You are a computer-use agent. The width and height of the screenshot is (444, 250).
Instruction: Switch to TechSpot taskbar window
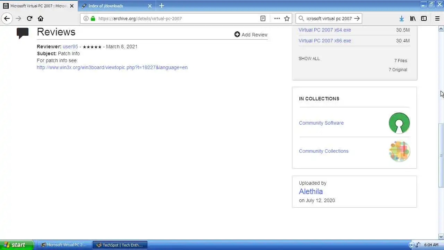120,245
